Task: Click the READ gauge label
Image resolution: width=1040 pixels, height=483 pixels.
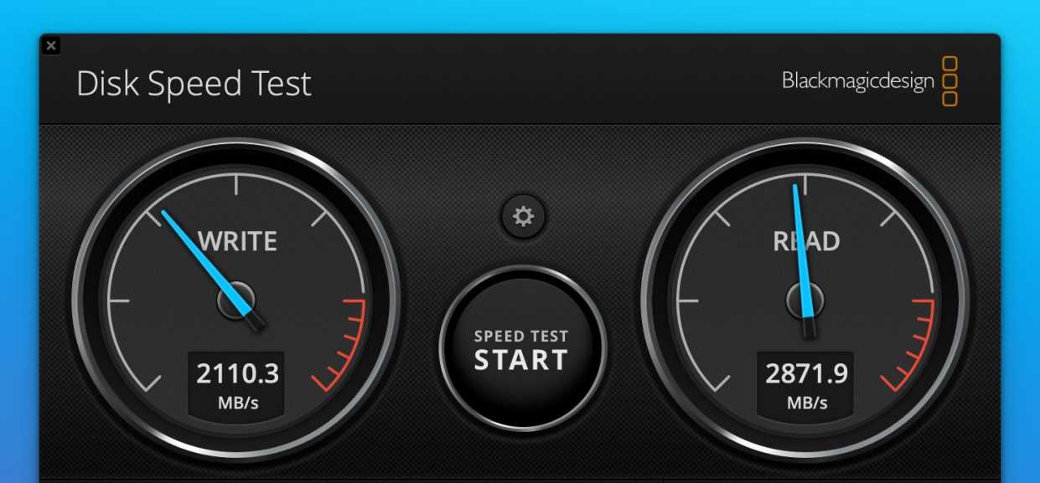Action: (806, 242)
